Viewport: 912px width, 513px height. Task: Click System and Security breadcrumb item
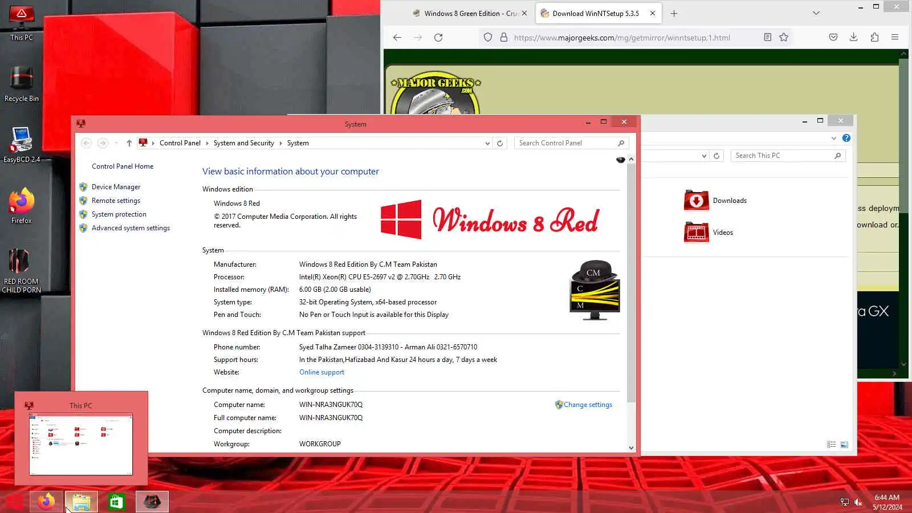pos(244,143)
